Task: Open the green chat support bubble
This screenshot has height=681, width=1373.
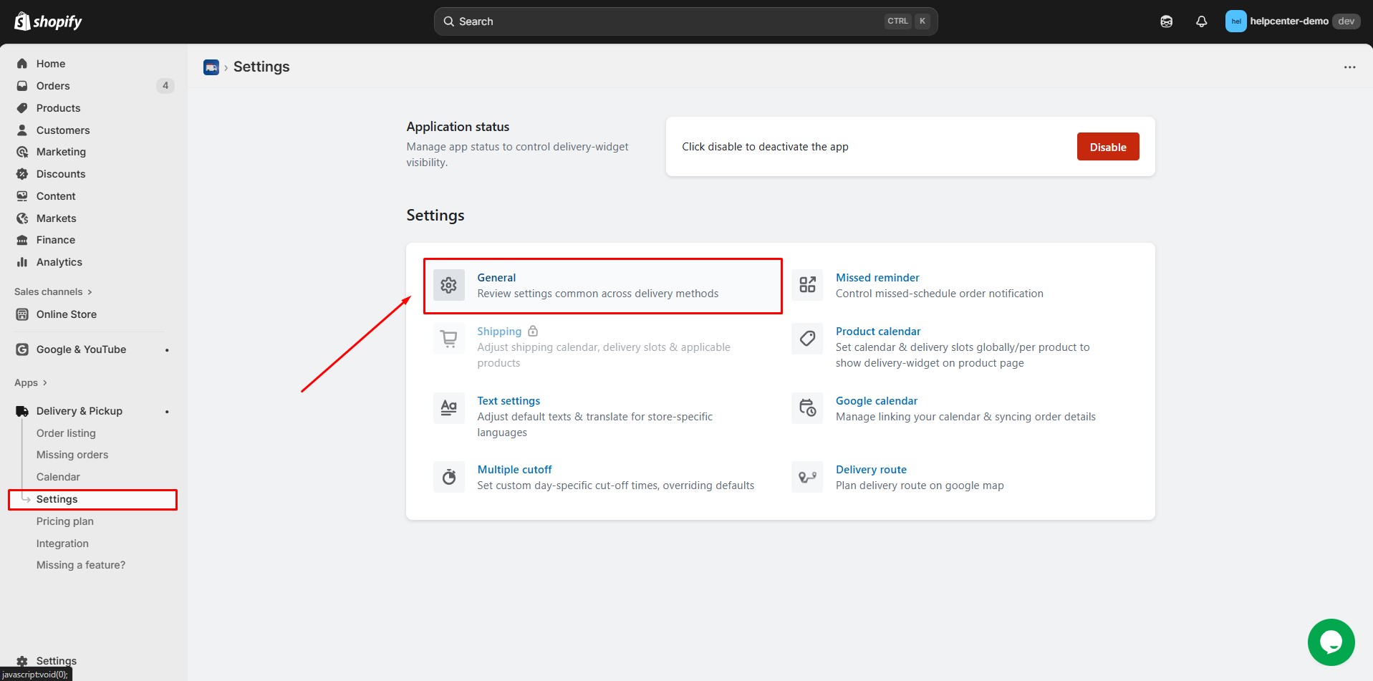Action: pos(1330,642)
